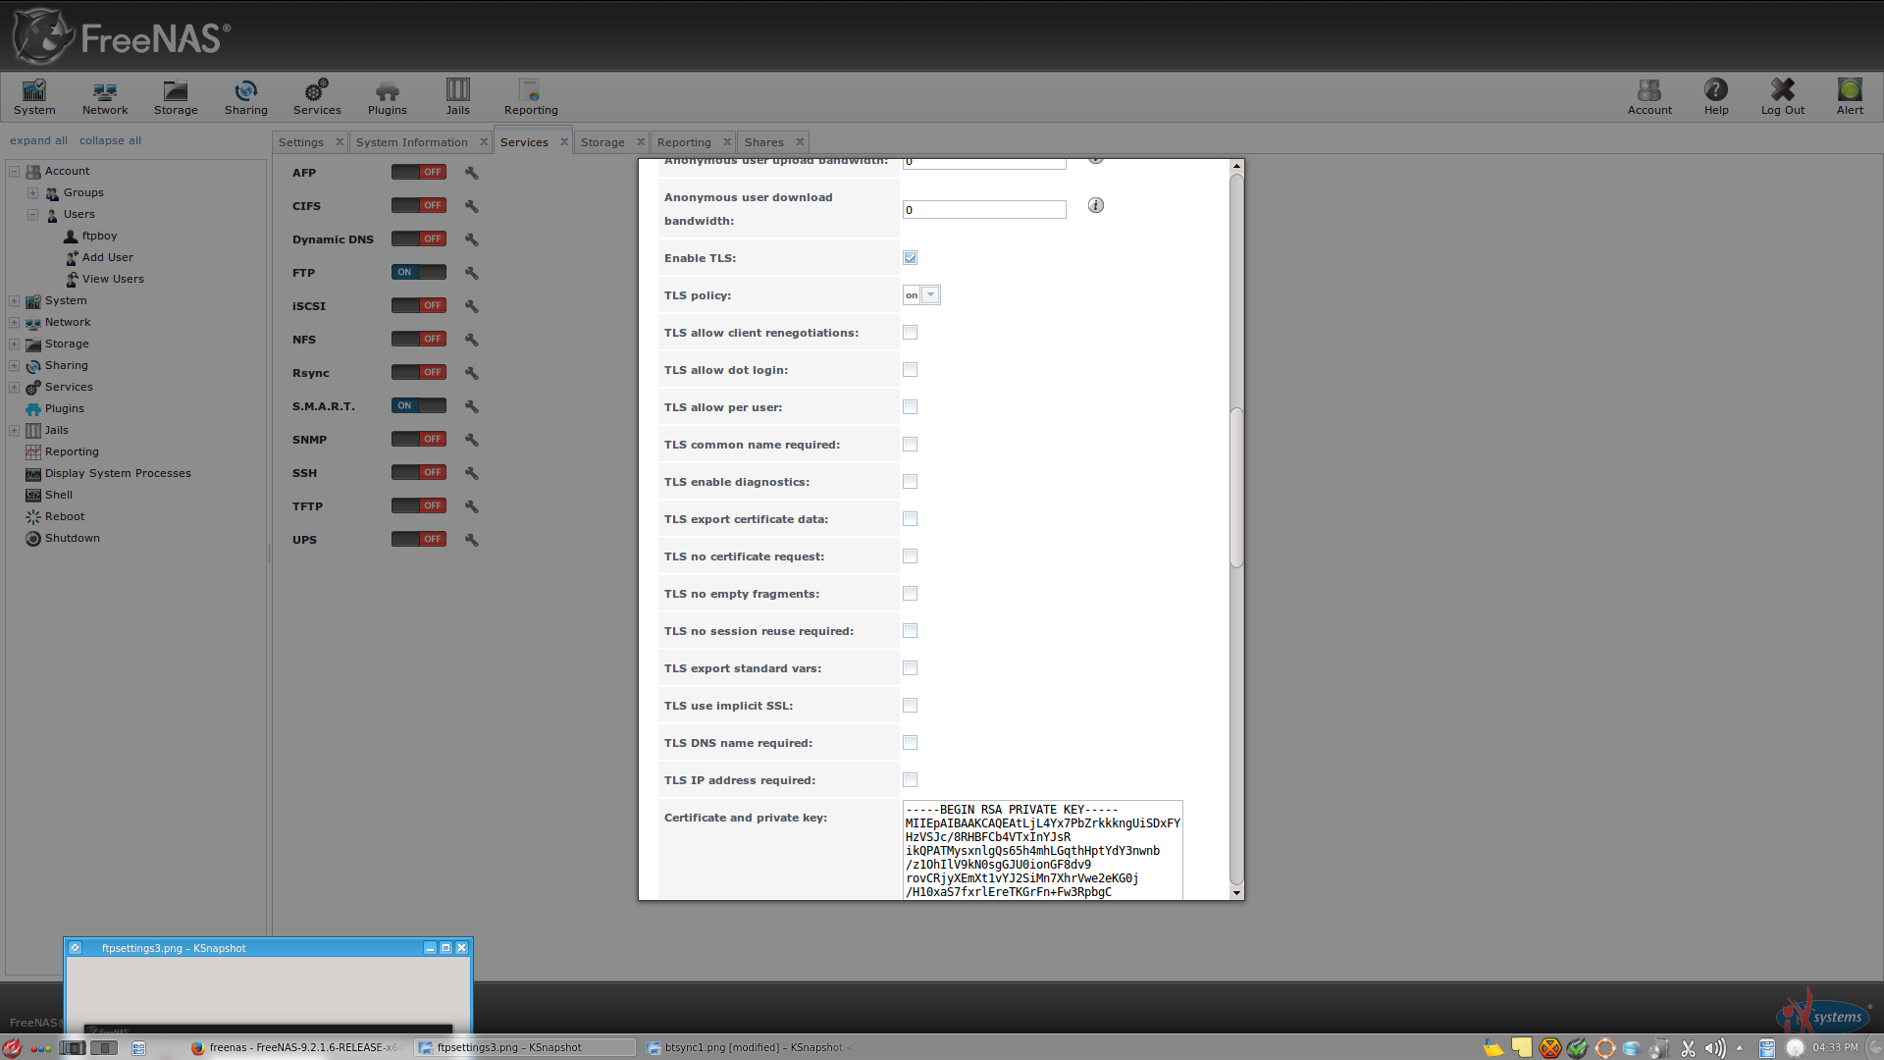Switch to the System Information tab
The image size is (1884, 1060).
(411, 142)
